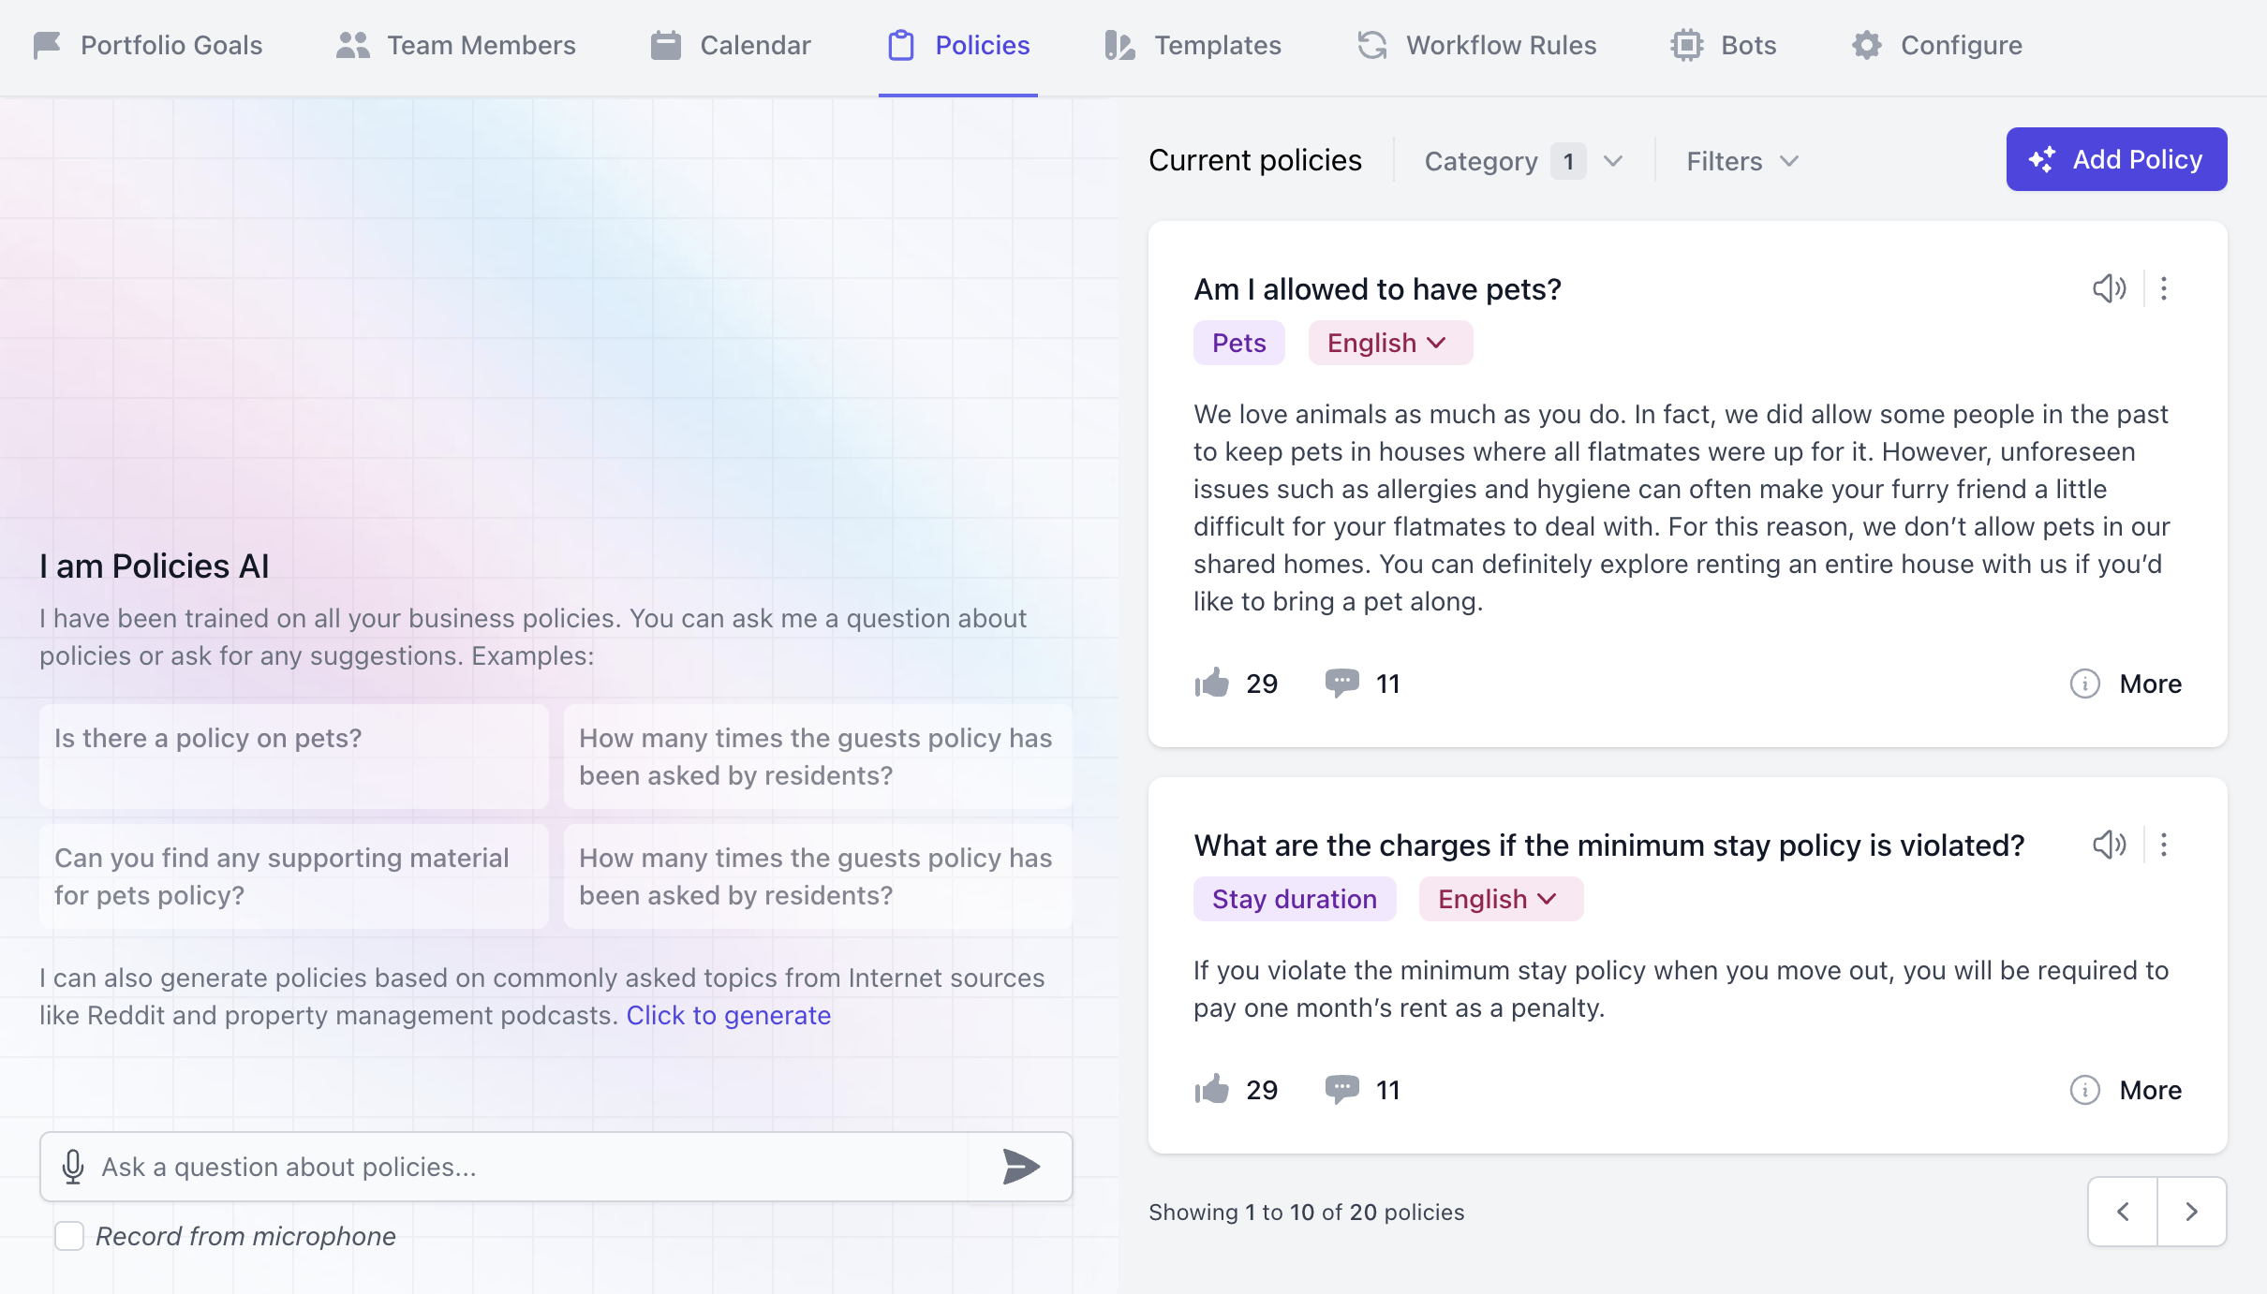
Task: Click the Policies tab in navigation
Action: 957,44
